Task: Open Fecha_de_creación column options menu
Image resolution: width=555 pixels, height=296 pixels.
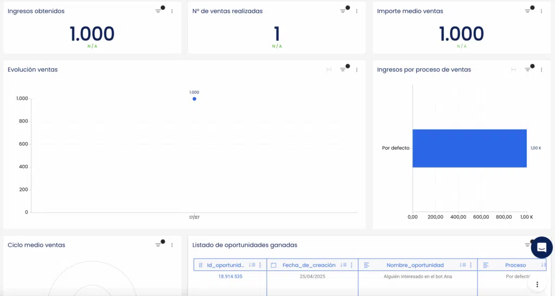Action: point(351,265)
